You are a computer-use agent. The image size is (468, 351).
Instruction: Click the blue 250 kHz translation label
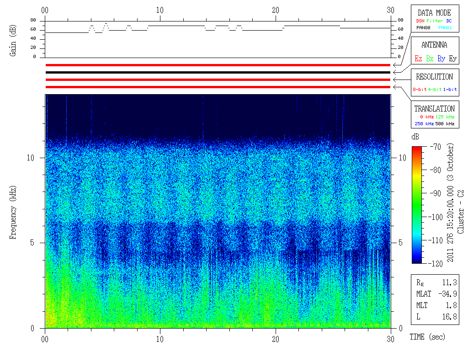pyautogui.click(x=424, y=123)
